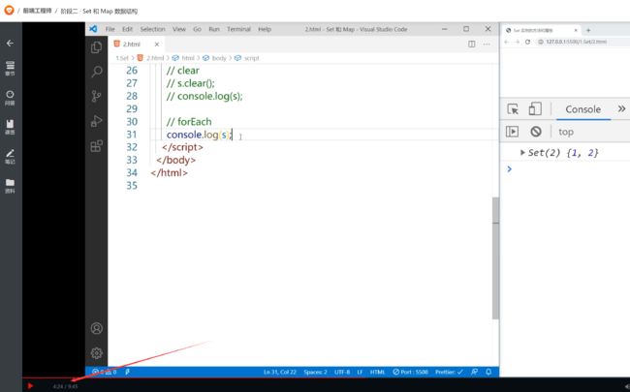Image resolution: width=630 pixels, height=392 pixels.
Task: Open the notes pencil icon in course sidebar
Action: click(10, 156)
